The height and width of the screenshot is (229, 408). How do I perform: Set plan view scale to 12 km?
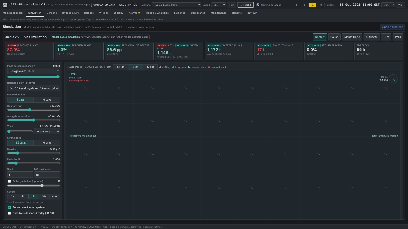(x=150, y=67)
